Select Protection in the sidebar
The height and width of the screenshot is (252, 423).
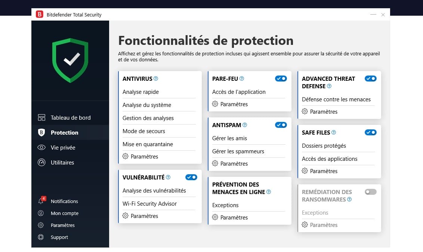click(70, 132)
